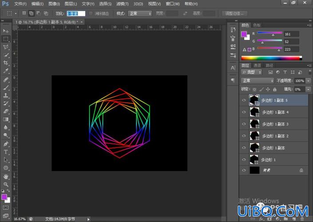
Task: Filter layers by type layers icon
Action: (x=285, y=72)
